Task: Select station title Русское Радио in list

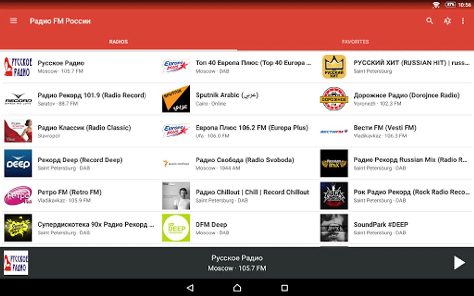Action: tap(61, 63)
